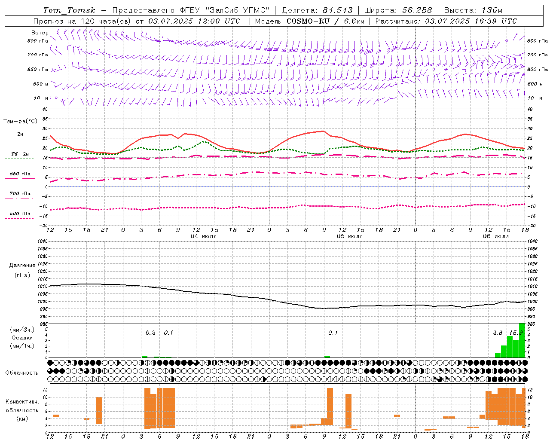Viewport: 550px width, 440px height.
Task: Select the "Предоставлено ФГБУ ЗапСиб УГМС" header text
Action: pos(191,10)
